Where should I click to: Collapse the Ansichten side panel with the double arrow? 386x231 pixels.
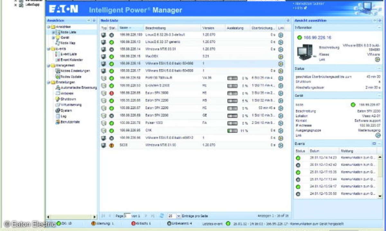pyautogui.click(x=89, y=20)
